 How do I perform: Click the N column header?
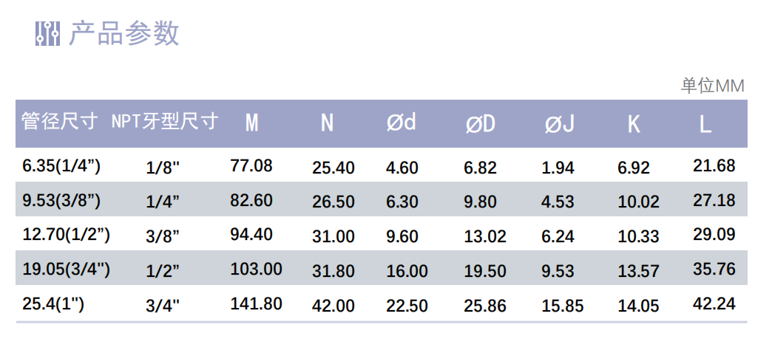327,123
